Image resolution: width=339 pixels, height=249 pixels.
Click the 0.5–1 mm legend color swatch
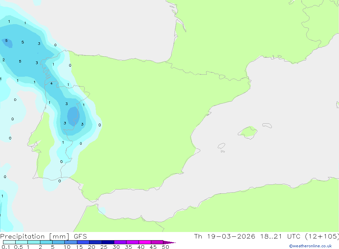point(21,242)
